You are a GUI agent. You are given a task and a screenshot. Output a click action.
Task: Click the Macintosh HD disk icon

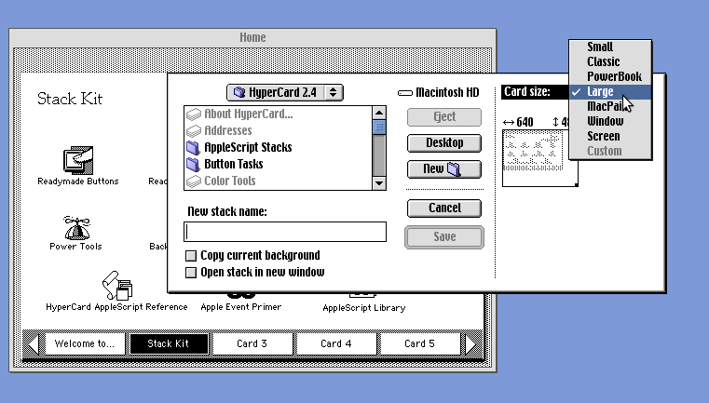405,93
